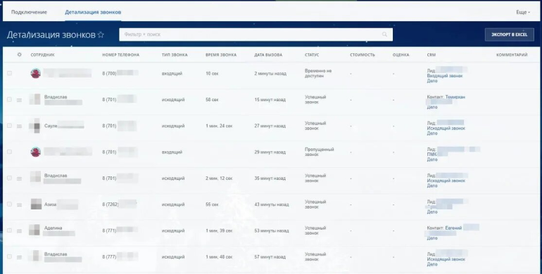Screen dimensions: 542x274
Task: Add Детализация звонков page to favorites star
Action: (x=101, y=34)
